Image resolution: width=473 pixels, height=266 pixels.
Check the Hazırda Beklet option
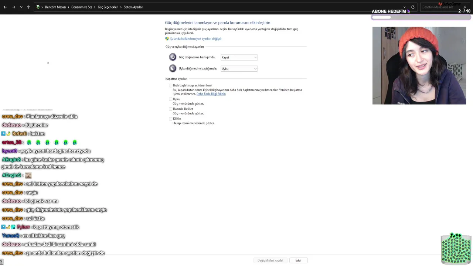[170, 109]
